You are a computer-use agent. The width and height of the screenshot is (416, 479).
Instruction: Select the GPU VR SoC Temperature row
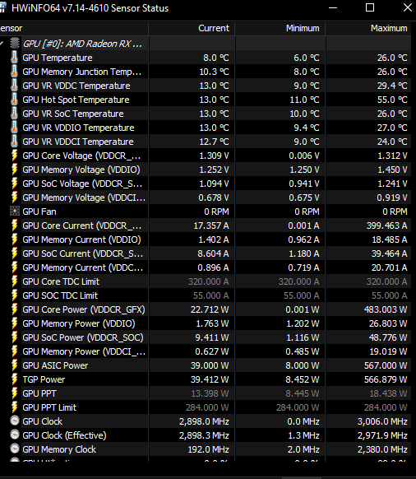click(x=206, y=114)
